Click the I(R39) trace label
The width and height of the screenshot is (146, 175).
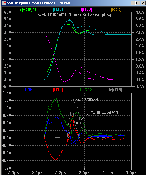coord(57,90)
